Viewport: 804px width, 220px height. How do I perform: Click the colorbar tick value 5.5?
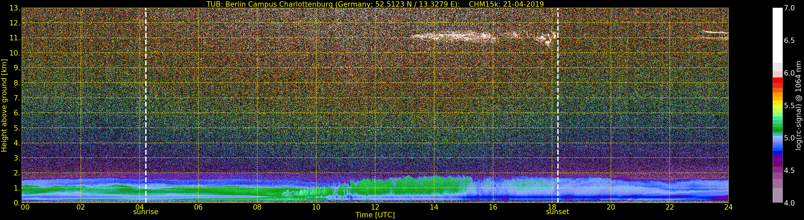point(789,105)
